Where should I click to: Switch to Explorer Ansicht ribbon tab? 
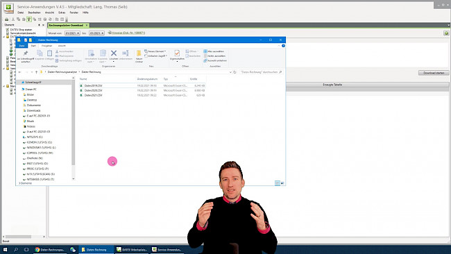[x=62, y=46]
